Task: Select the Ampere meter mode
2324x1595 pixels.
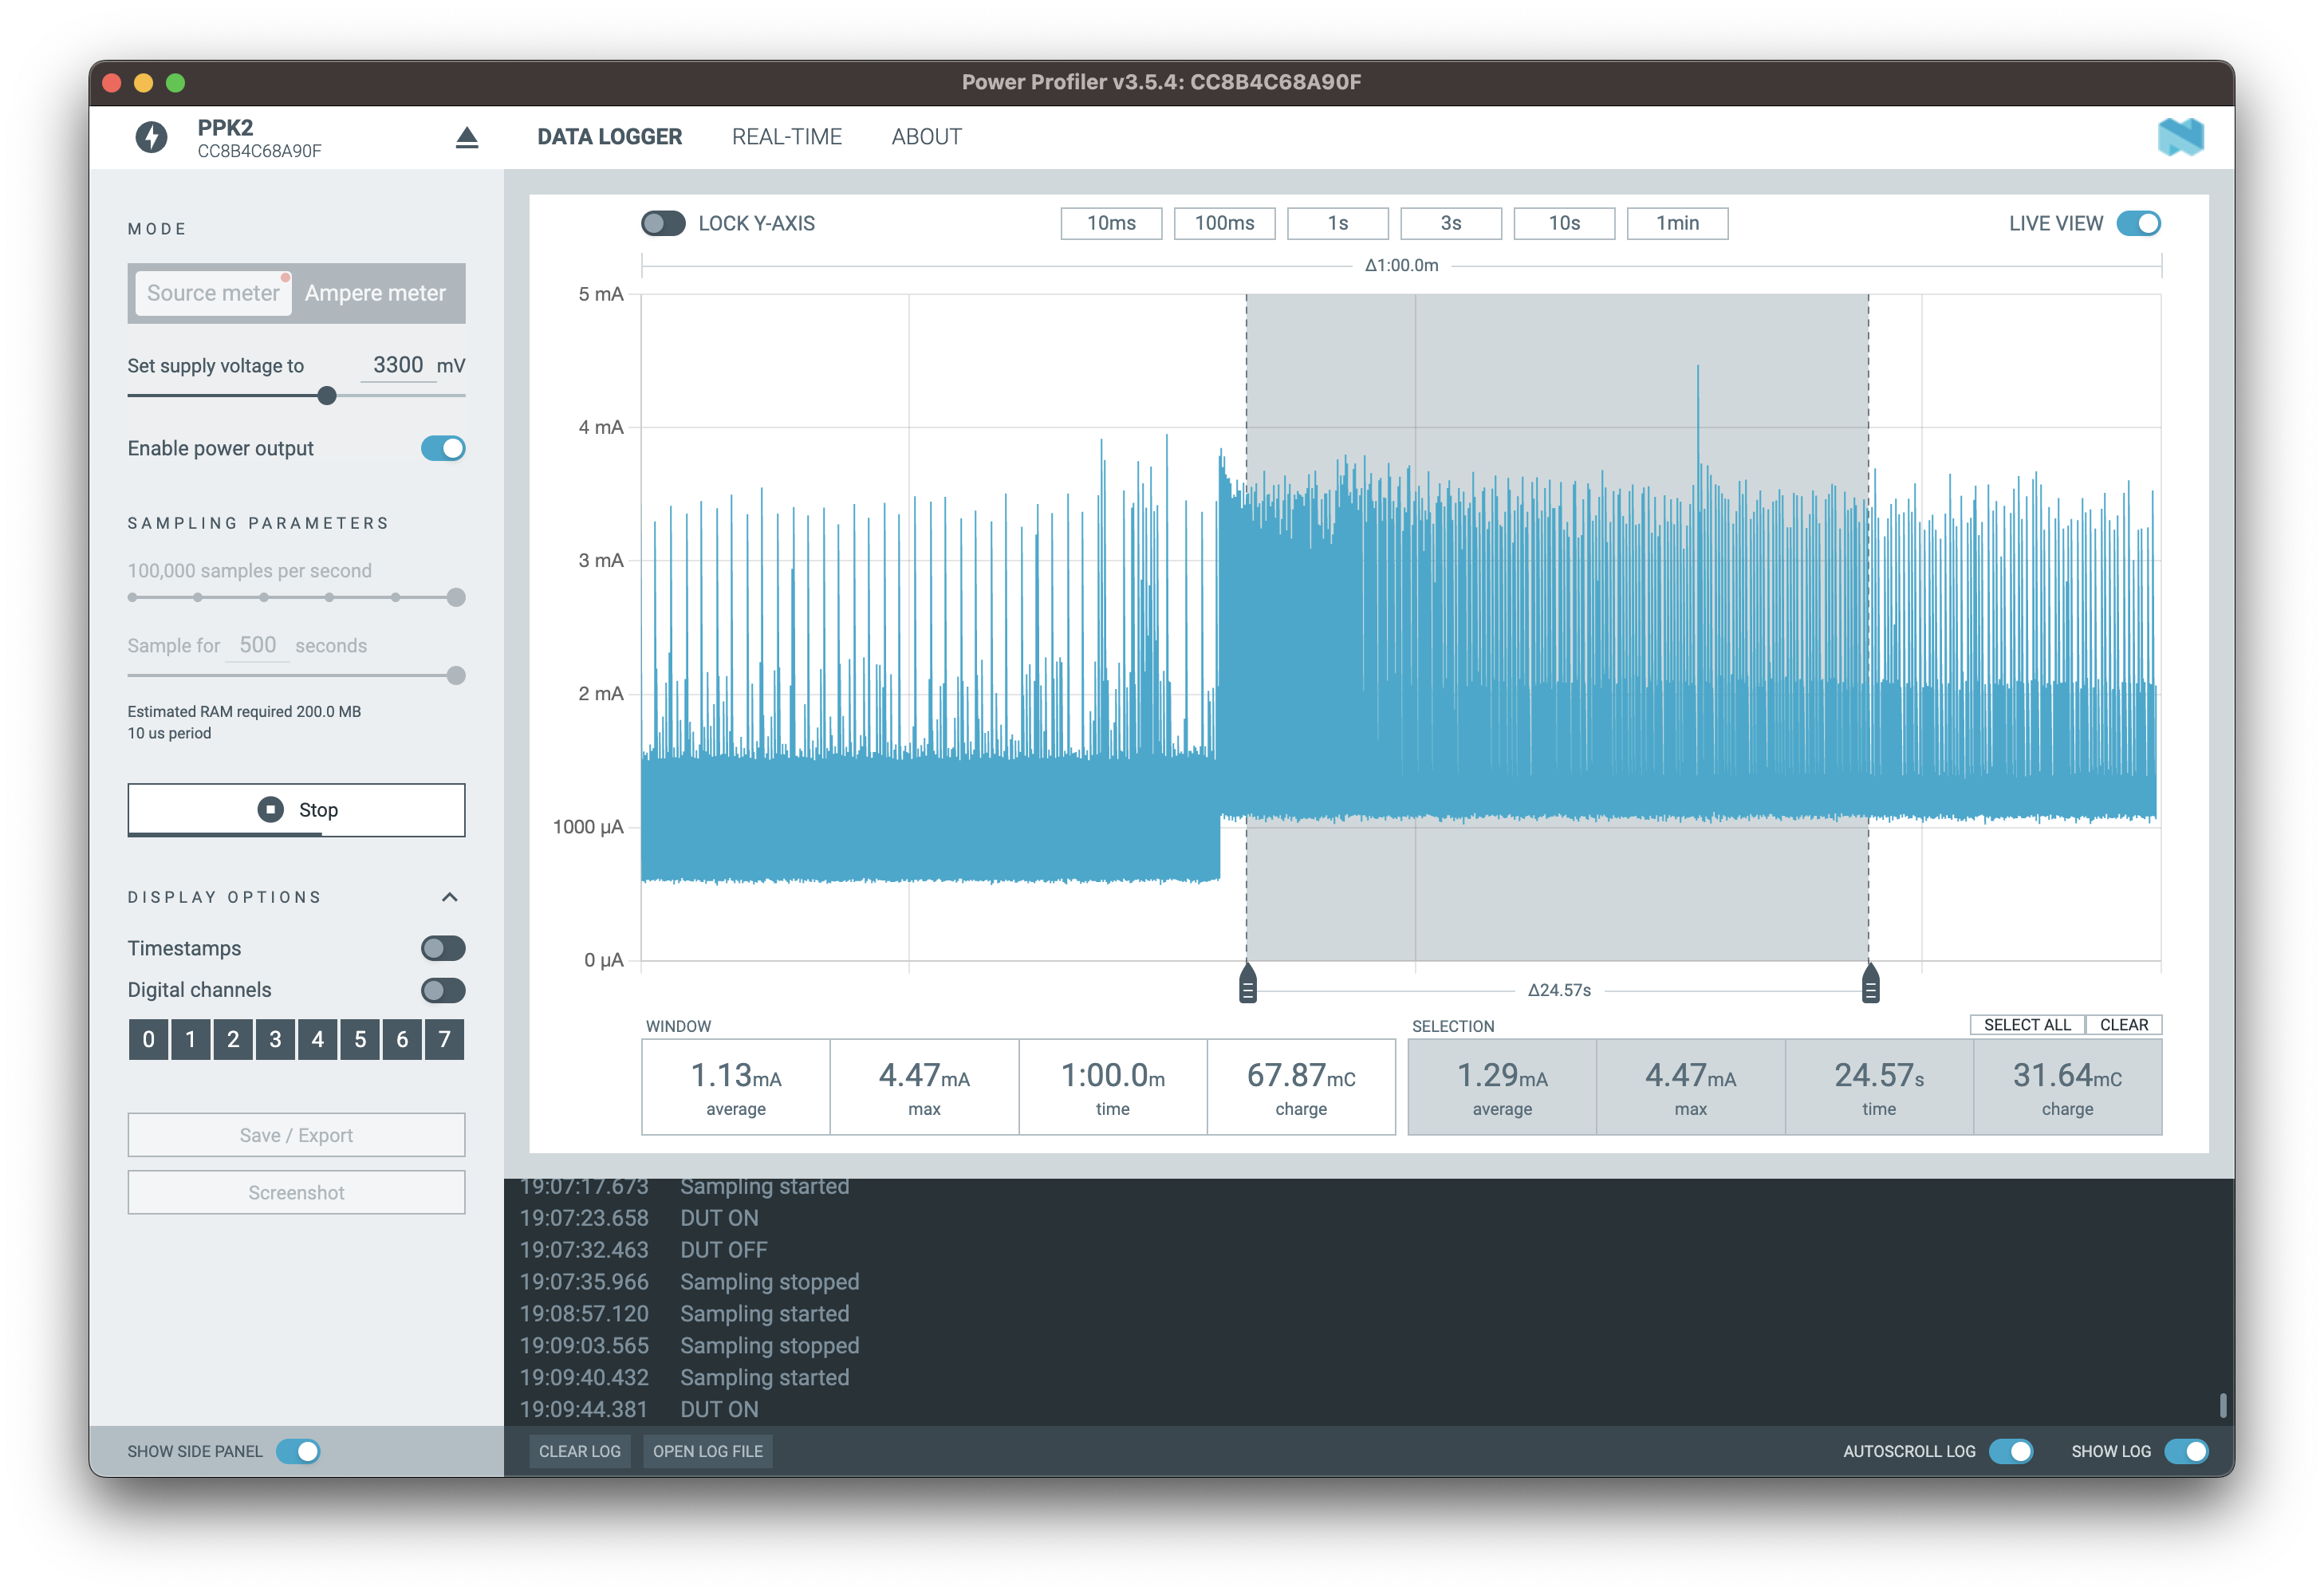Action: coord(375,293)
